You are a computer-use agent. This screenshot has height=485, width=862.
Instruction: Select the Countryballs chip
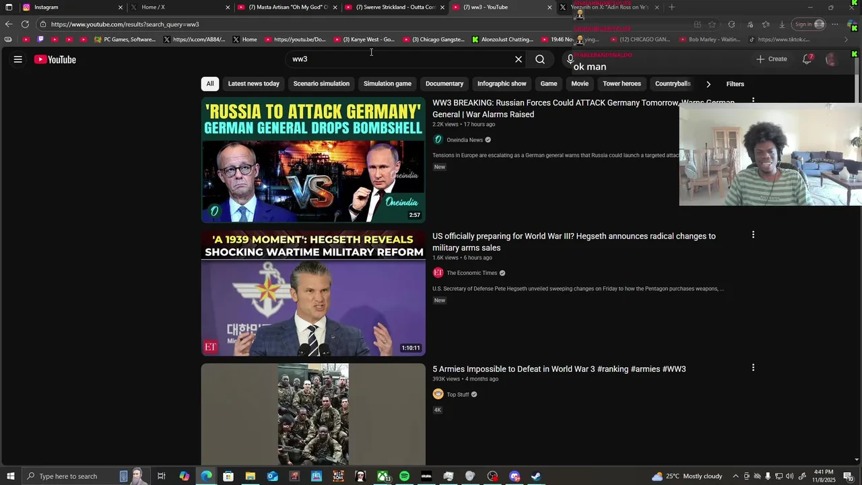pos(673,84)
